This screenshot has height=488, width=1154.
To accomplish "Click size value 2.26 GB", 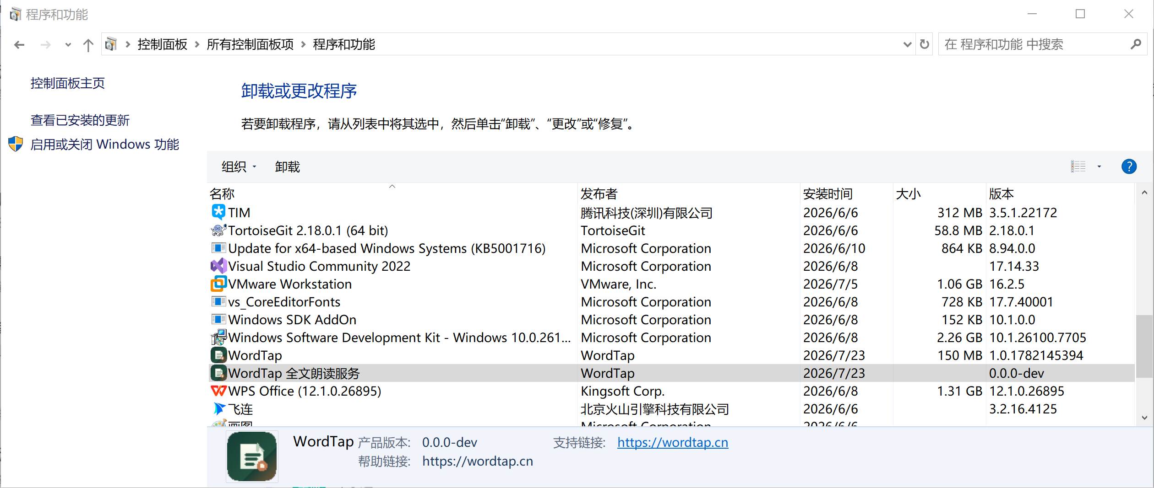I will (959, 337).
